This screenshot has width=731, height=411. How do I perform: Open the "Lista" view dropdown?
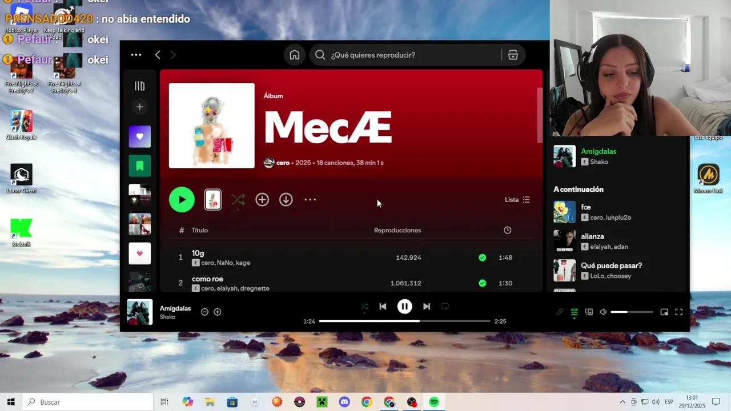[517, 200]
